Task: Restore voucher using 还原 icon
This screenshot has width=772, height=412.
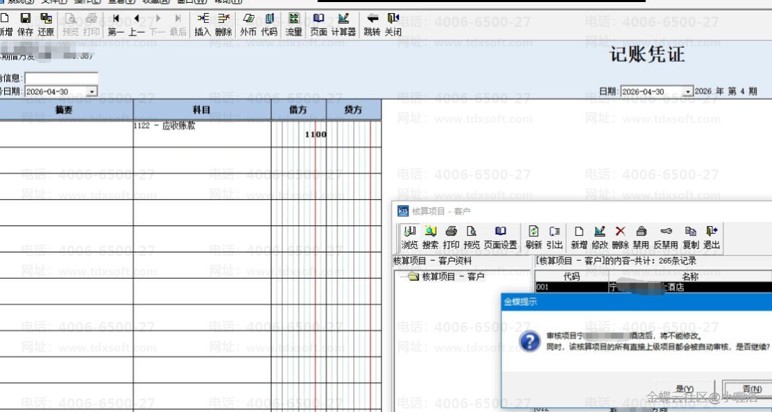Action: point(46,24)
